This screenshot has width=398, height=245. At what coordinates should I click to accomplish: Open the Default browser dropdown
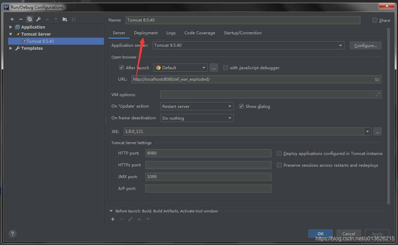(x=180, y=68)
